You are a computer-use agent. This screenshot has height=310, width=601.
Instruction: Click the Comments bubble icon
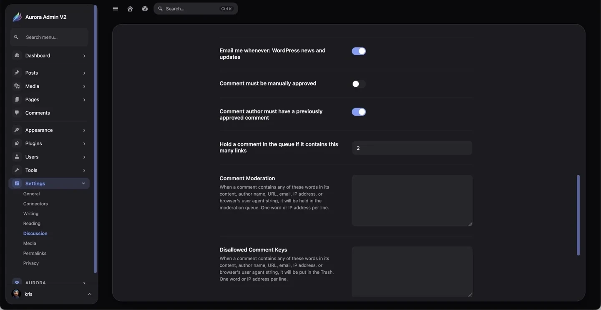tap(17, 113)
